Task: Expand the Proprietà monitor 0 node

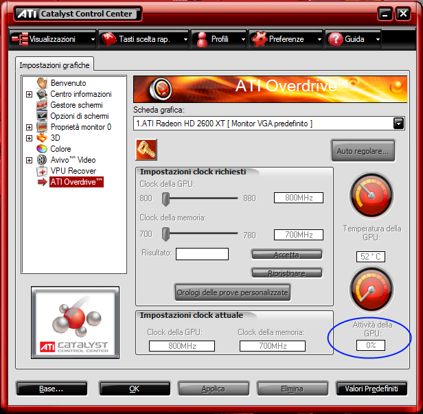Action: [x=29, y=127]
